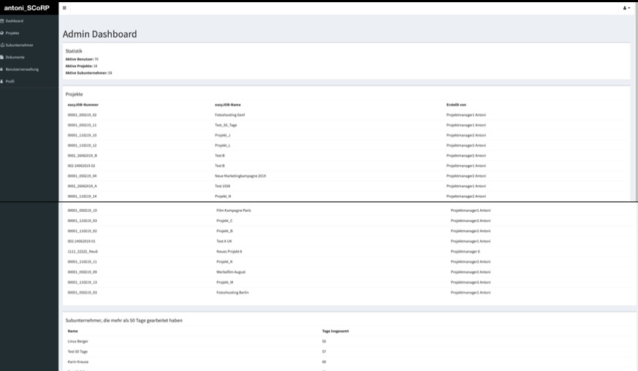Click the Projekte globe icon
Image resolution: width=638 pixels, height=371 pixels.
[x=2, y=33]
